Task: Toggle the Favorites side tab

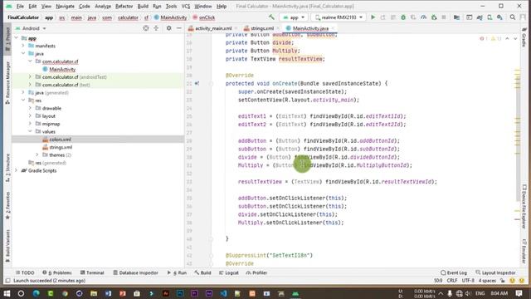Action: [7, 205]
